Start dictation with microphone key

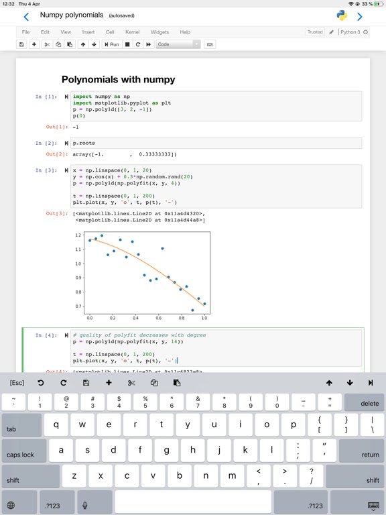(94, 502)
